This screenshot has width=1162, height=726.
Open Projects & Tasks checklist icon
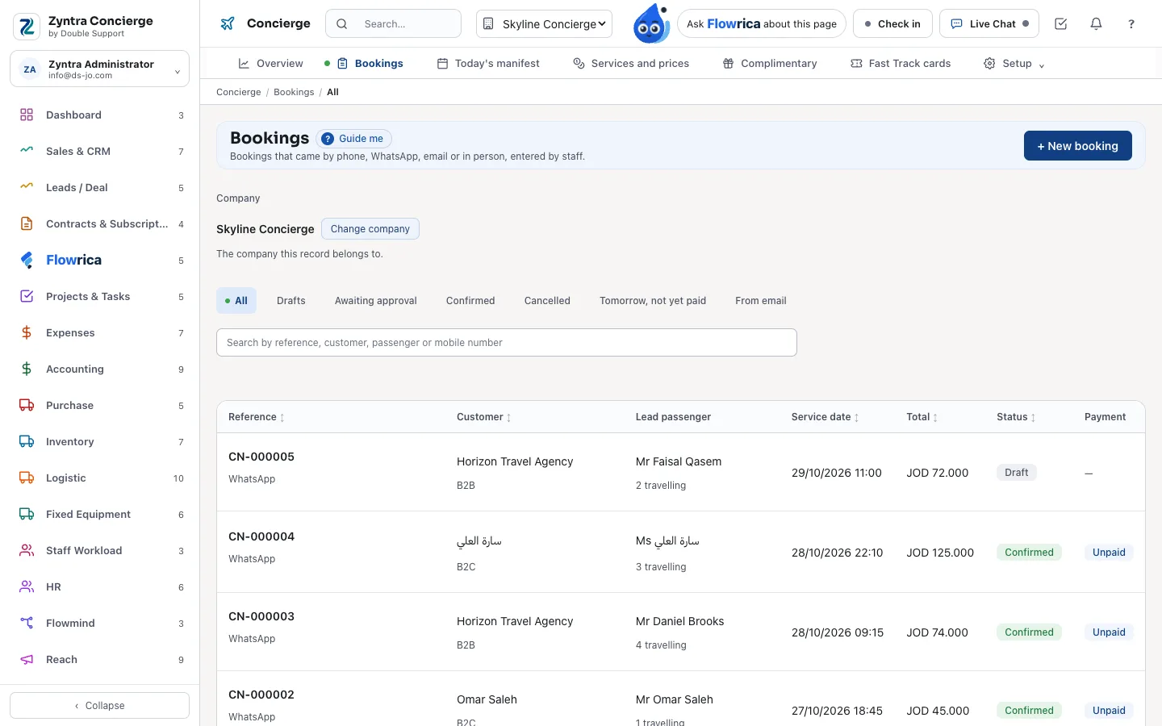pyautogui.click(x=27, y=296)
